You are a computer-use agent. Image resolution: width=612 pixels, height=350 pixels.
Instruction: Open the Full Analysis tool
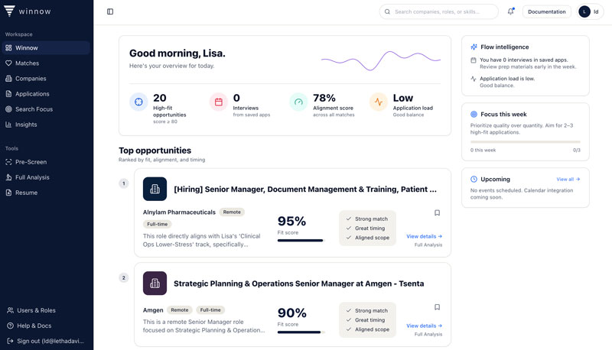click(x=46, y=177)
